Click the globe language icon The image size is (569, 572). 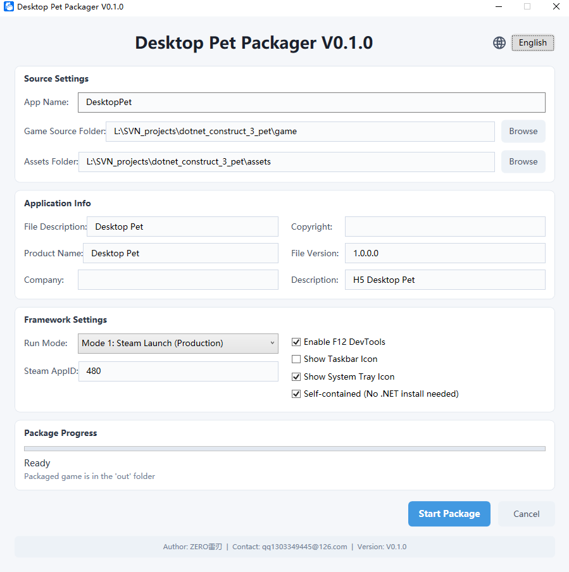point(499,43)
